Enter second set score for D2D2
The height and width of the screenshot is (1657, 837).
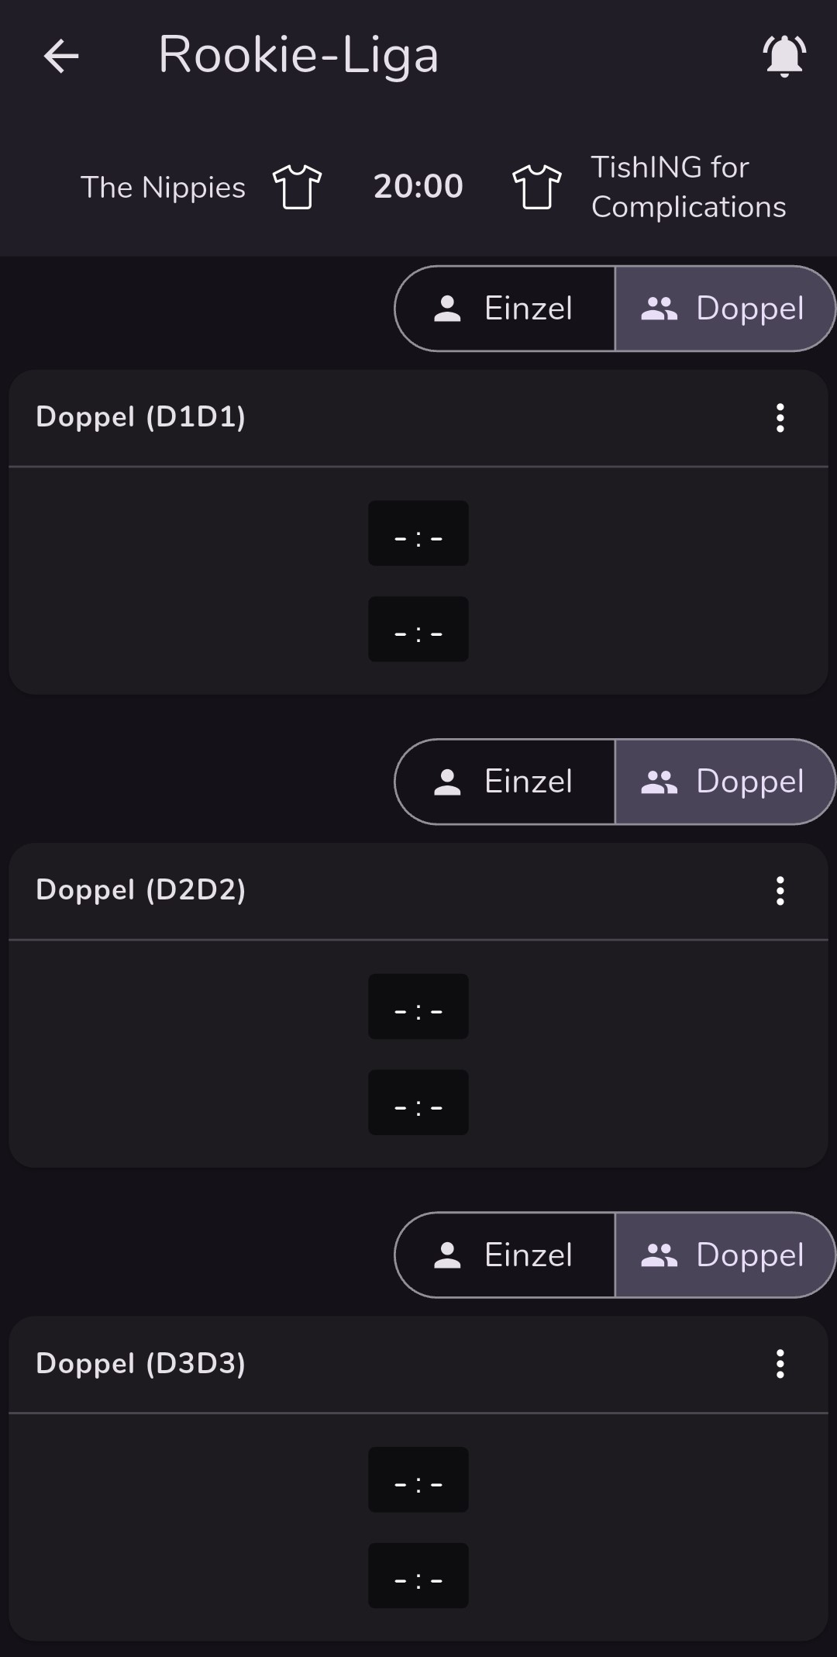[418, 1103]
